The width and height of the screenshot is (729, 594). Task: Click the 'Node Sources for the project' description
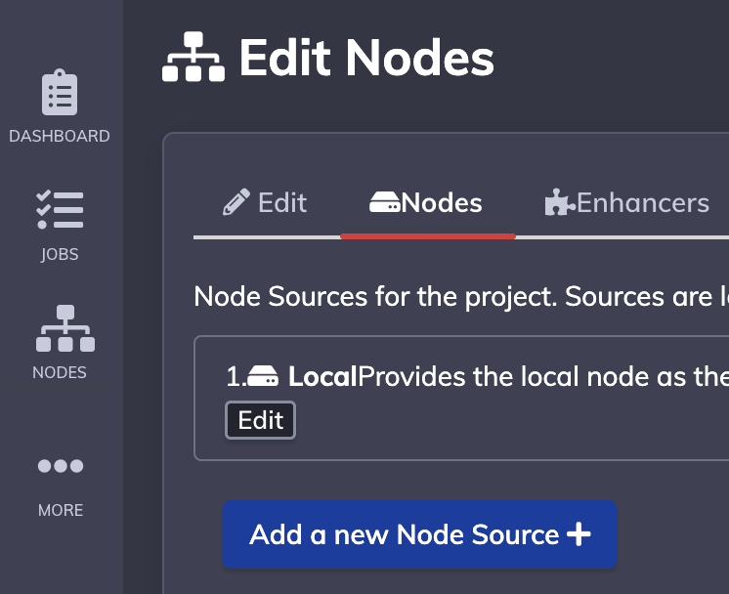pos(461,297)
